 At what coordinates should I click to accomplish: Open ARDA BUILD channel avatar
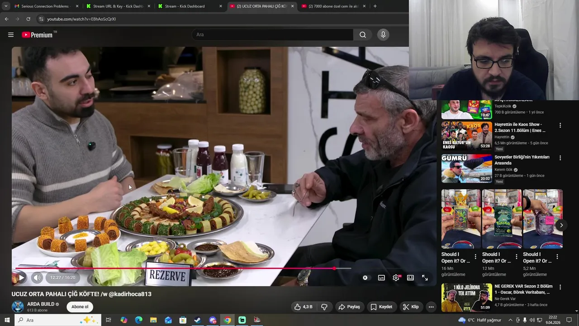point(18,307)
